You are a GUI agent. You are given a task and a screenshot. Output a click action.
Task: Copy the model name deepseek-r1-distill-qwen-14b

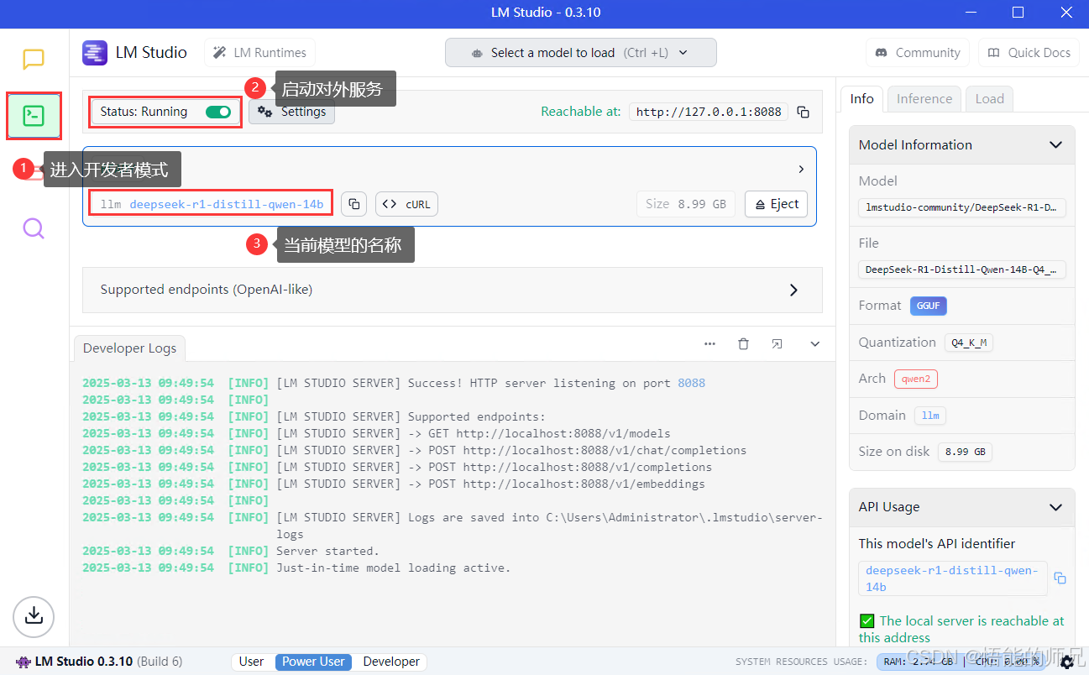(x=354, y=204)
